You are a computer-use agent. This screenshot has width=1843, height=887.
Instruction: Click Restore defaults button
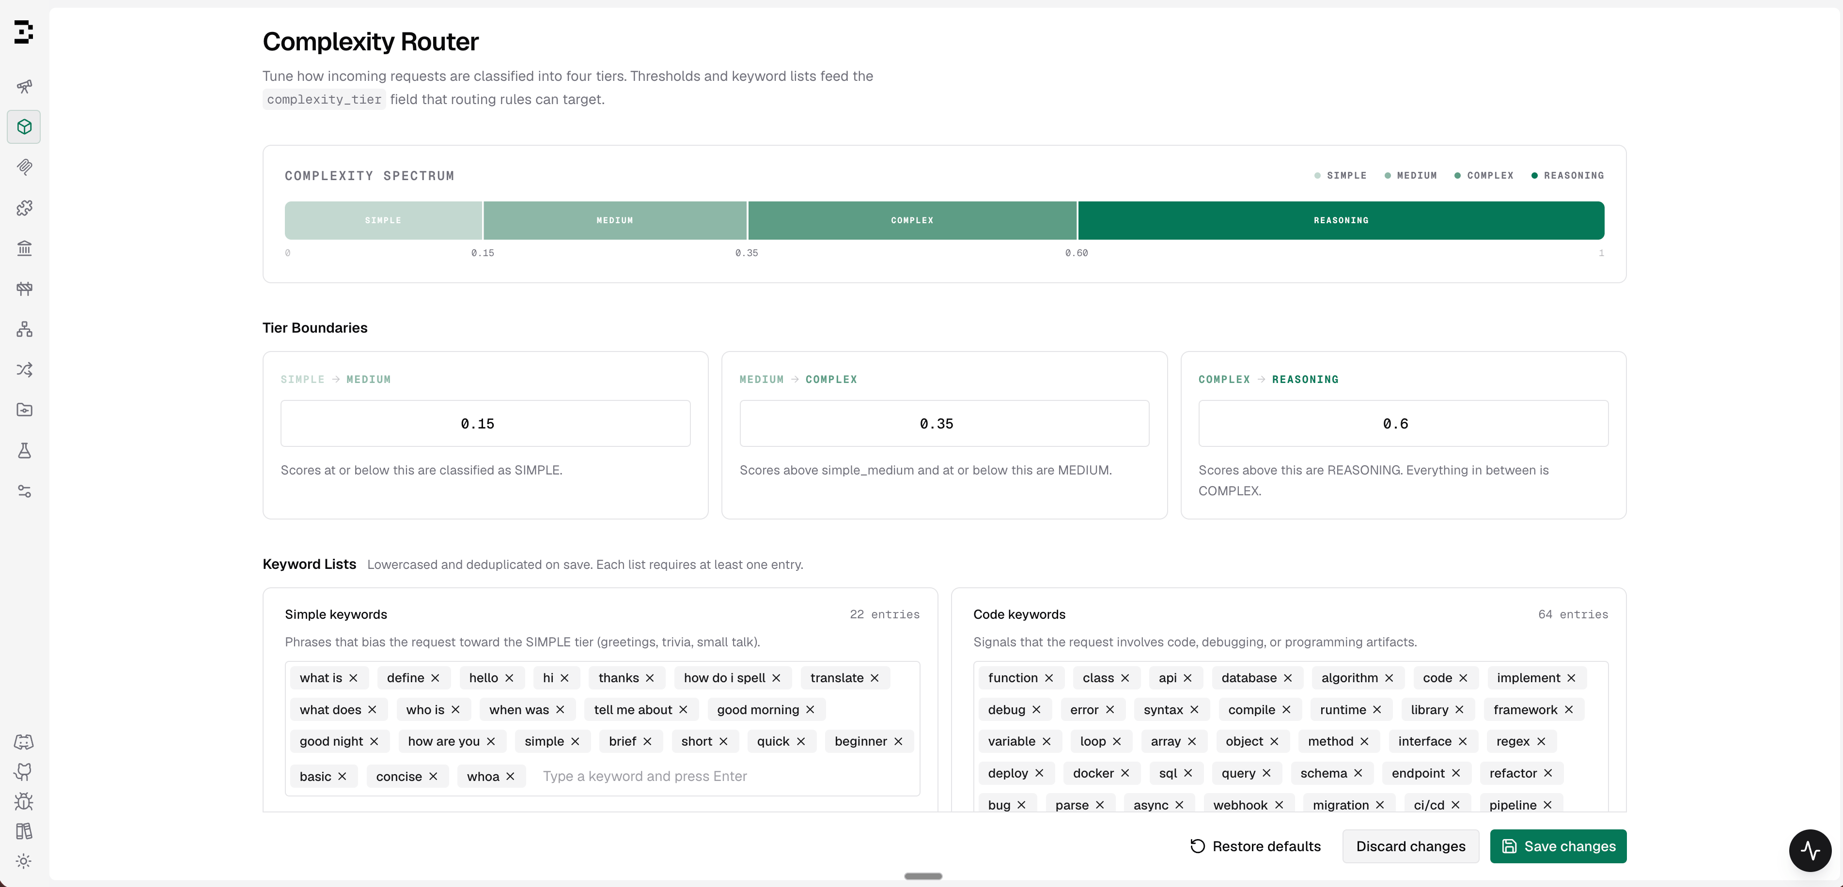[x=1255, y=846]
